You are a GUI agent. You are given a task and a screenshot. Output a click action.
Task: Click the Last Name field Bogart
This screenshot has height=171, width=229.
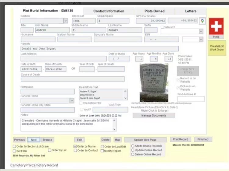pos(125,30)
